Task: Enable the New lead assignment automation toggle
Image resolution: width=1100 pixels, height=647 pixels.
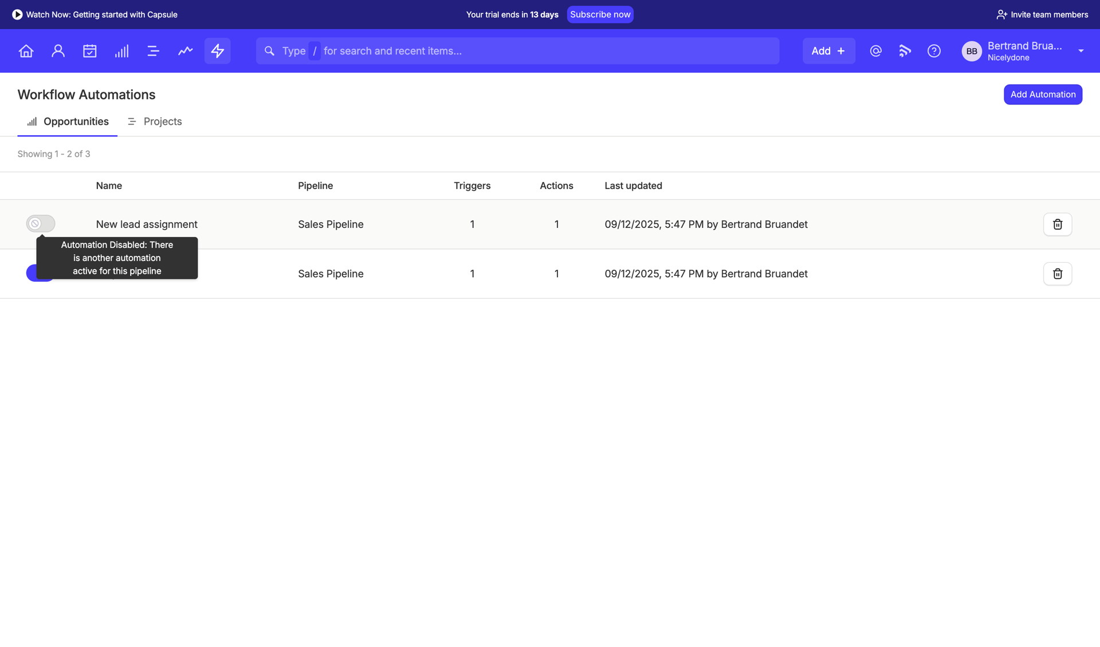Action: point(40,224)
